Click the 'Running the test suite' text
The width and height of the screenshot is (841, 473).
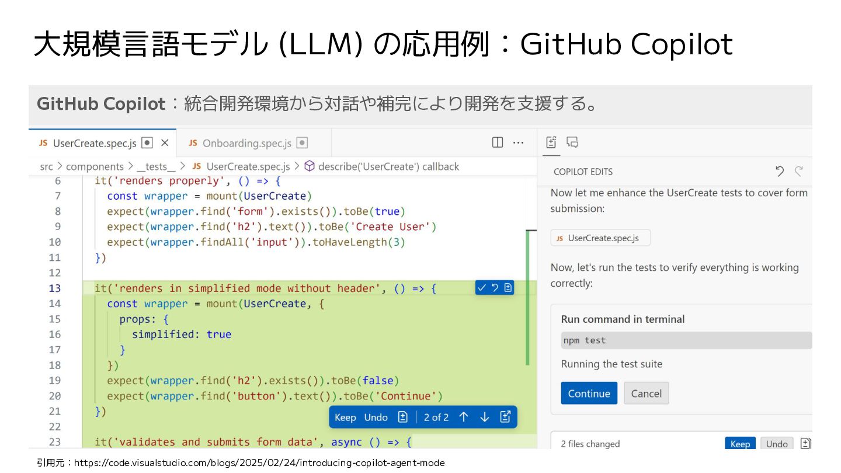coord(611,364)
